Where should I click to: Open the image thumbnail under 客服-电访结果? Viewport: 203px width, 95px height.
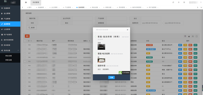coord(101,60)
